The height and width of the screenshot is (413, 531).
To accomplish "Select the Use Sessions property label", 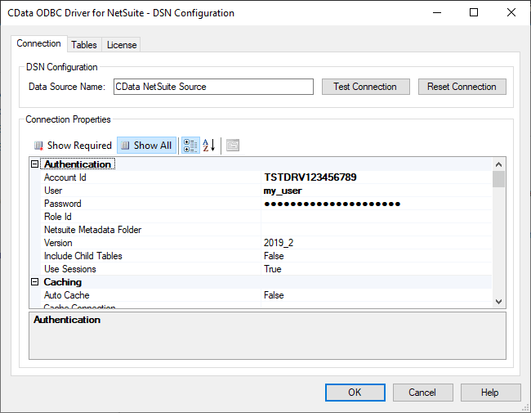I will point(70,269).
